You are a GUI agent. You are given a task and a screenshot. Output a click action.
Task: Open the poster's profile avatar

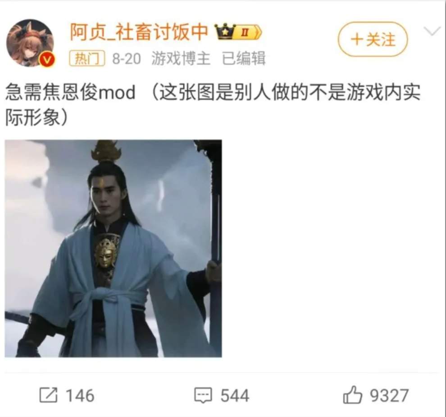pyautogui.click(x=30, y=43)
